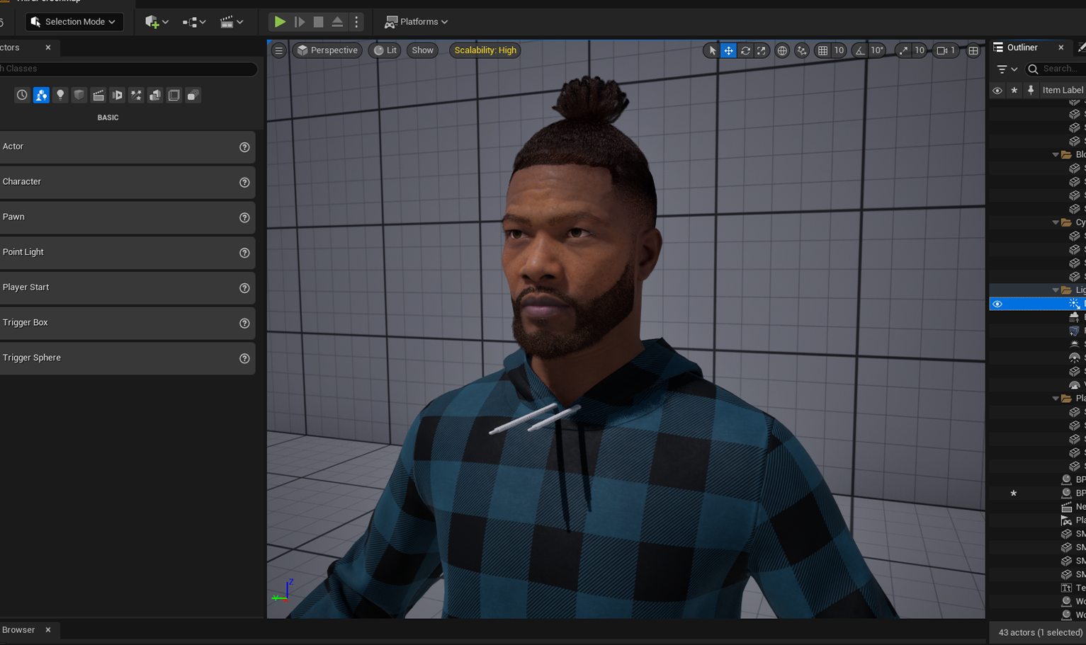Collapse the Cy… folder in Outliner

click(1056, 222)
